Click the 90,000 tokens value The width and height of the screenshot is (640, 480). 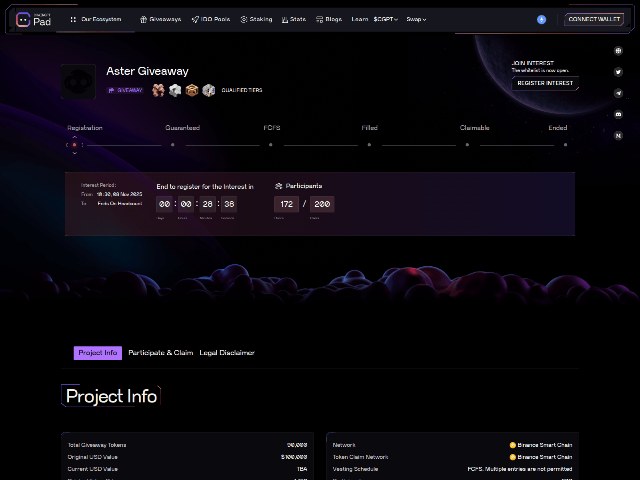pyautogui.click(x=297, y=445)
